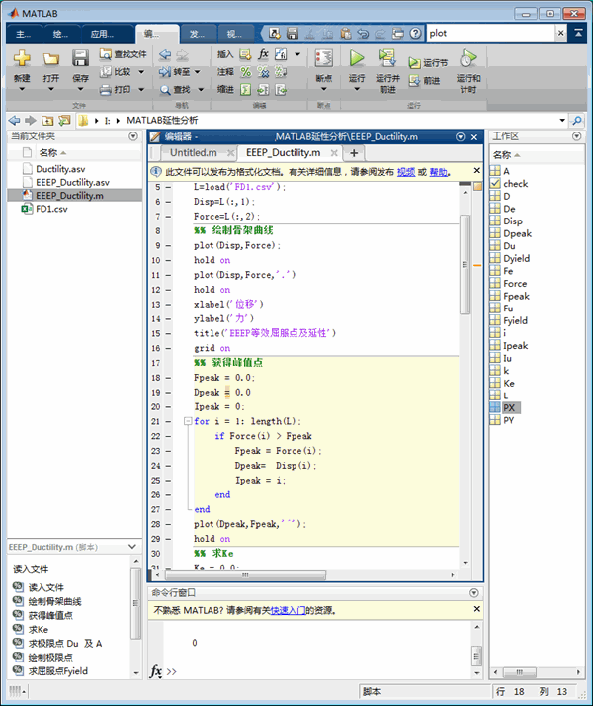The height and width of the screenshot is (706, 593).
Task: Open the Current Folder panel actions menu
Action: [133, 136]
